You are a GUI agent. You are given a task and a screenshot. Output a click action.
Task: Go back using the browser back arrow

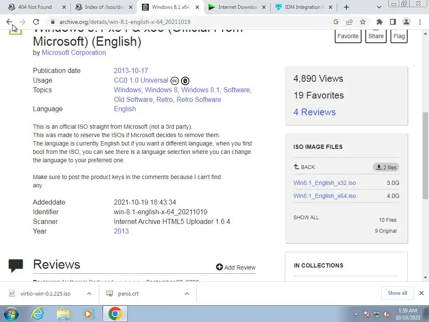[x=9, y=22]
